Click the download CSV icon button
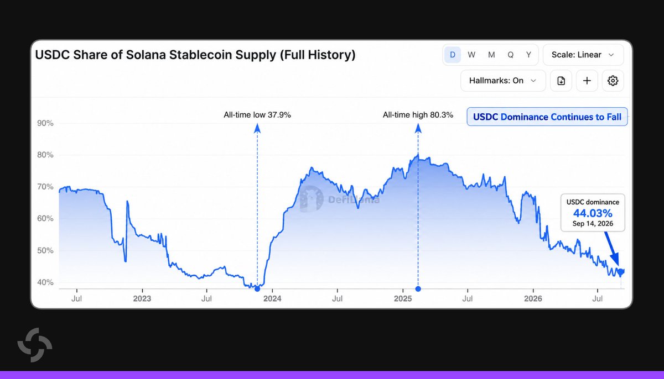The width and height of the screenshot is (664, 379). coord(561,81)
